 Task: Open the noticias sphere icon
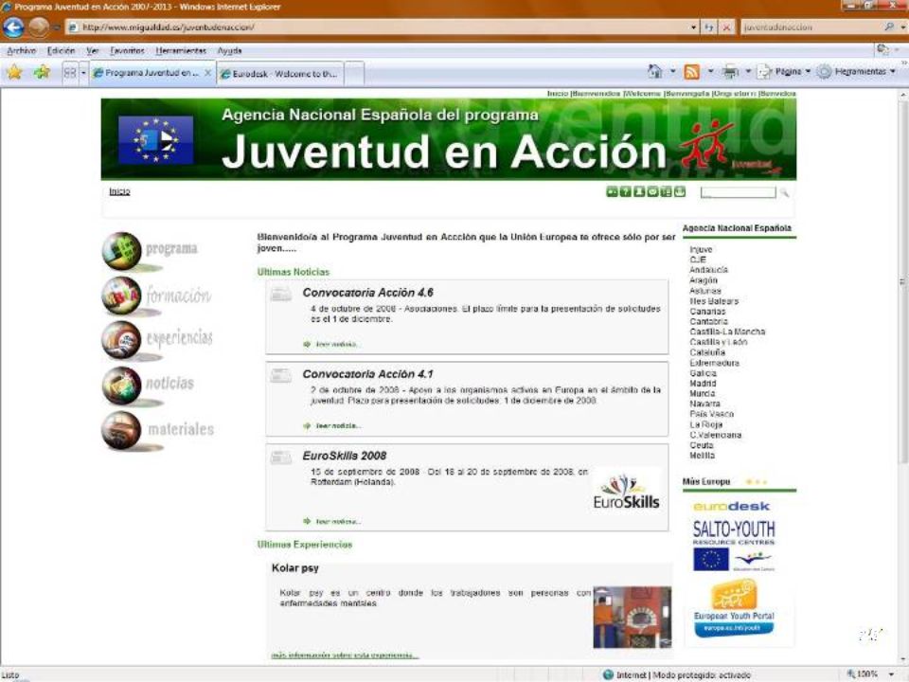[x=122, y=386]
